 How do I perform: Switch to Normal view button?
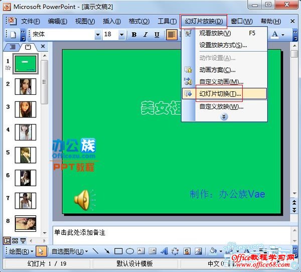(8, 241)
